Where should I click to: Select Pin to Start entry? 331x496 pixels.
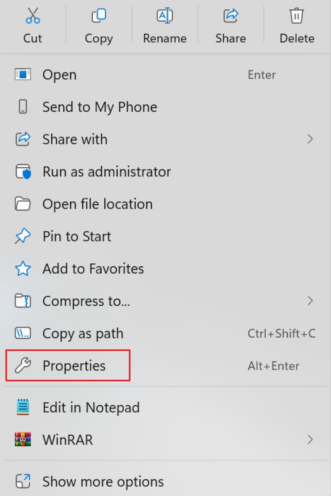tap(76, 236)
